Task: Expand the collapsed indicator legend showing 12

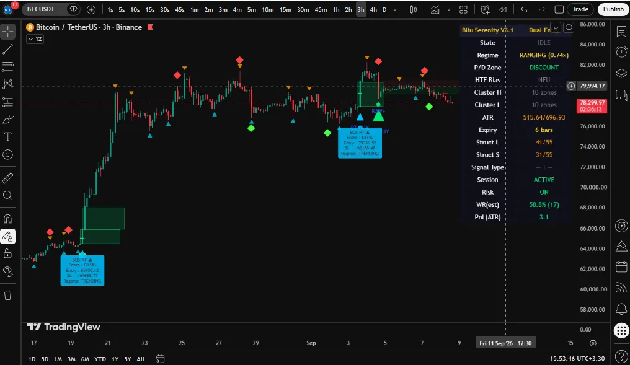Action: tap(35, 39)
